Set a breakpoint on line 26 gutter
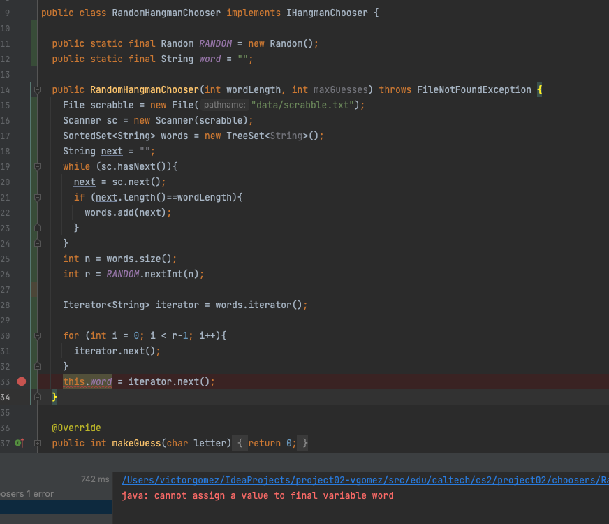The height and width of the screenshot is (524, 609). [21, 259]
